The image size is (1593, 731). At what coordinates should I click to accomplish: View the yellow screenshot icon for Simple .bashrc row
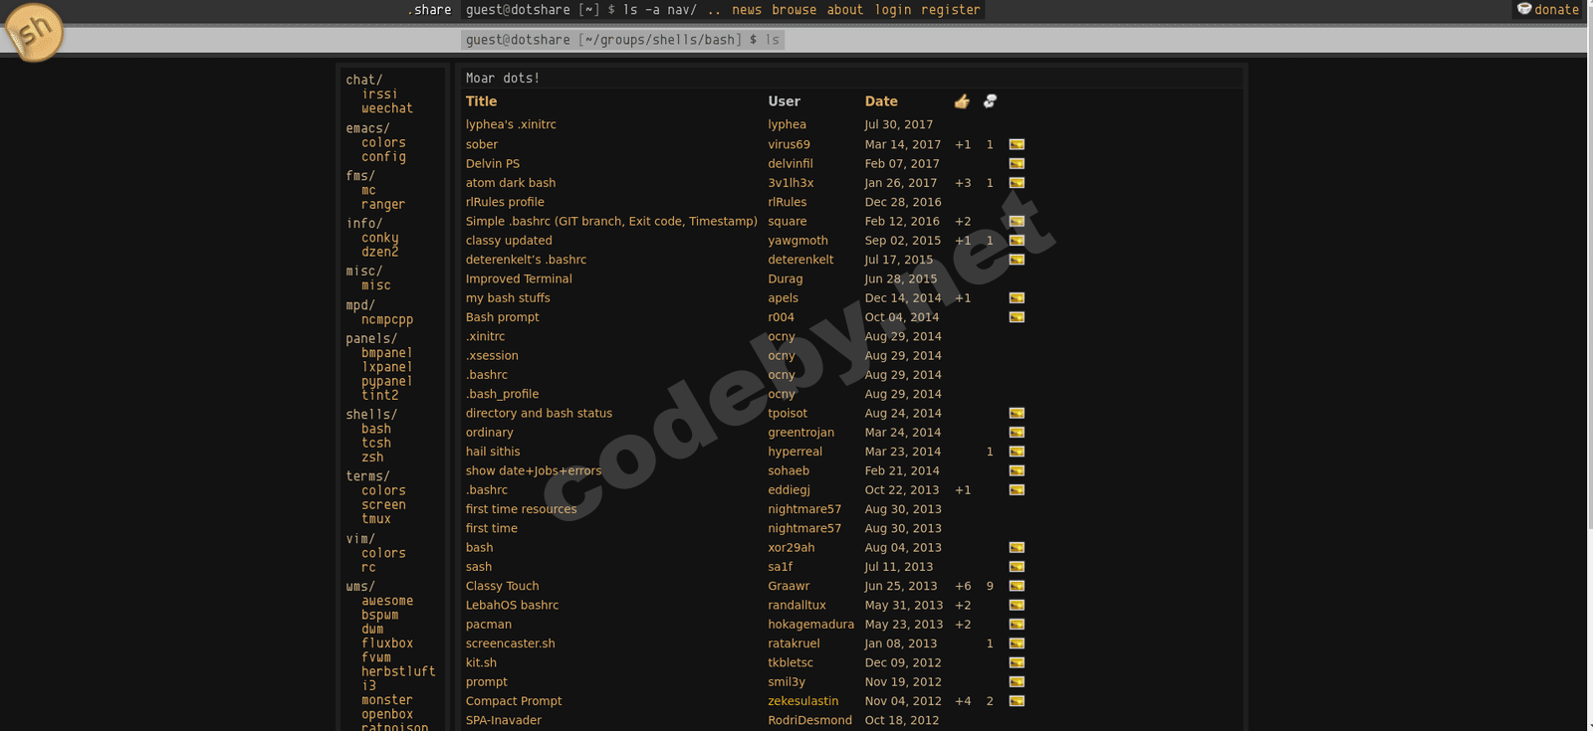tap(1017, 222)
